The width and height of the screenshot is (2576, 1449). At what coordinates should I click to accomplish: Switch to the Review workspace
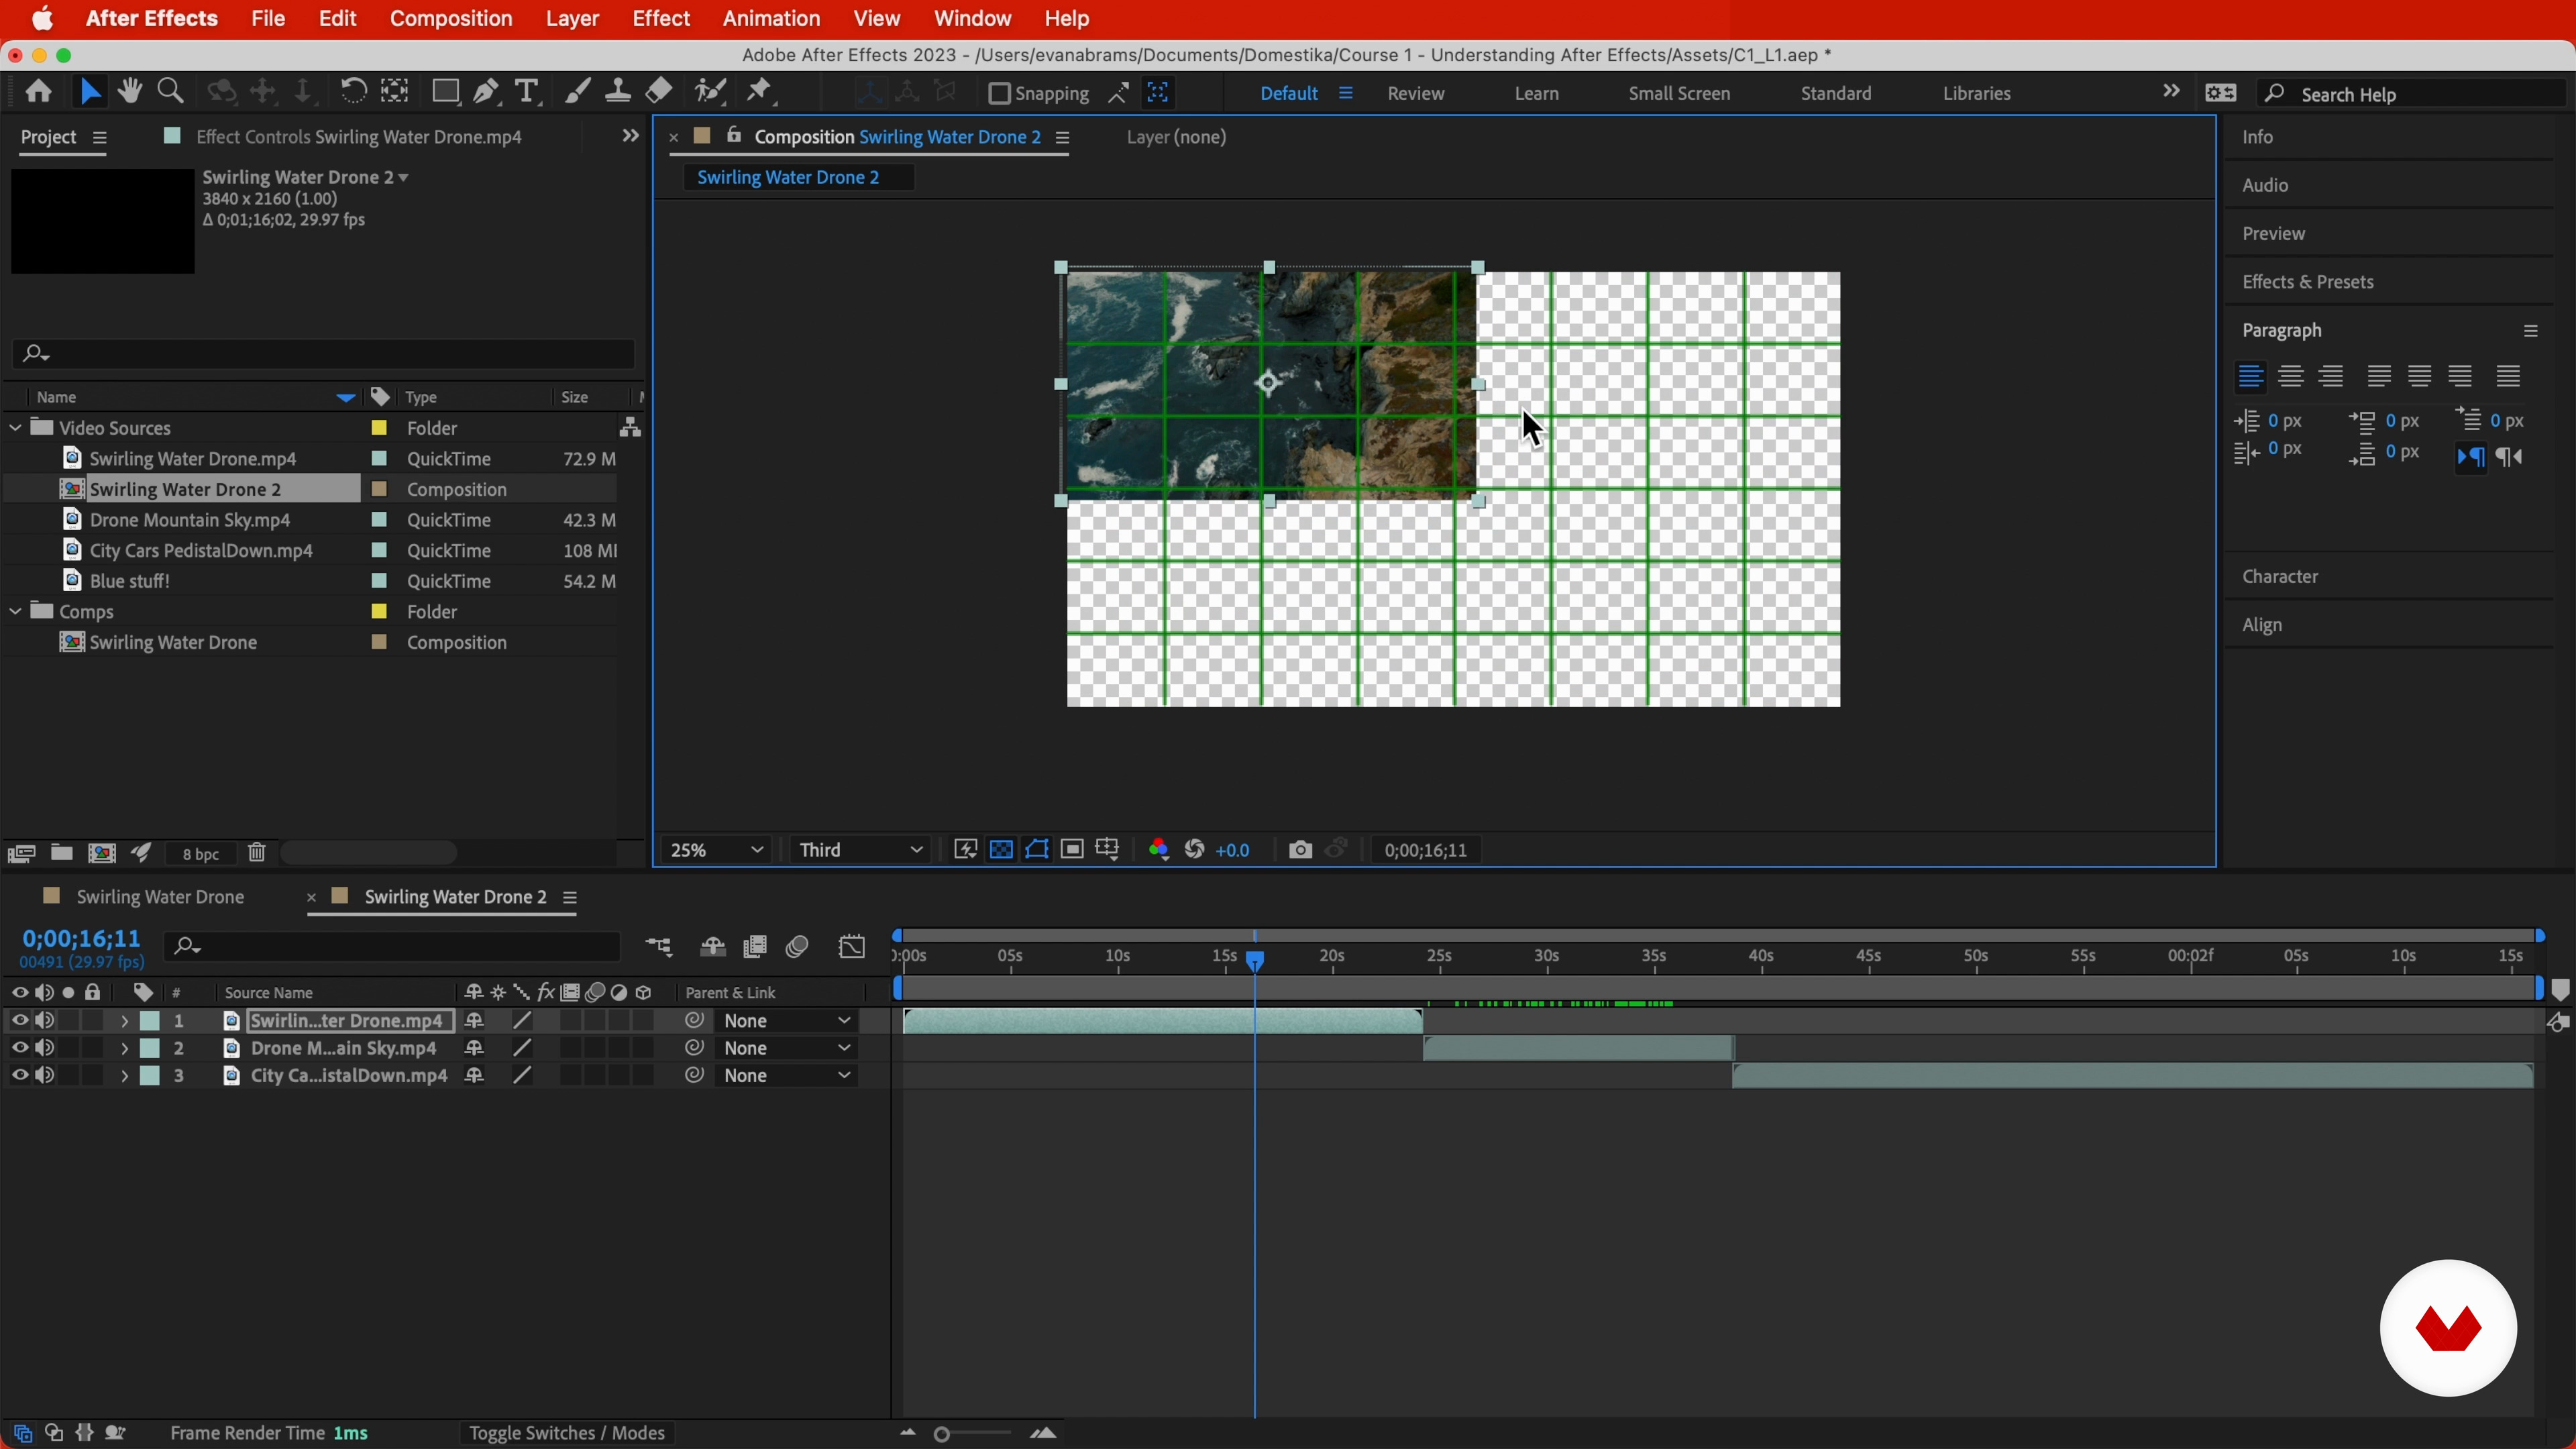point(1415,93)
